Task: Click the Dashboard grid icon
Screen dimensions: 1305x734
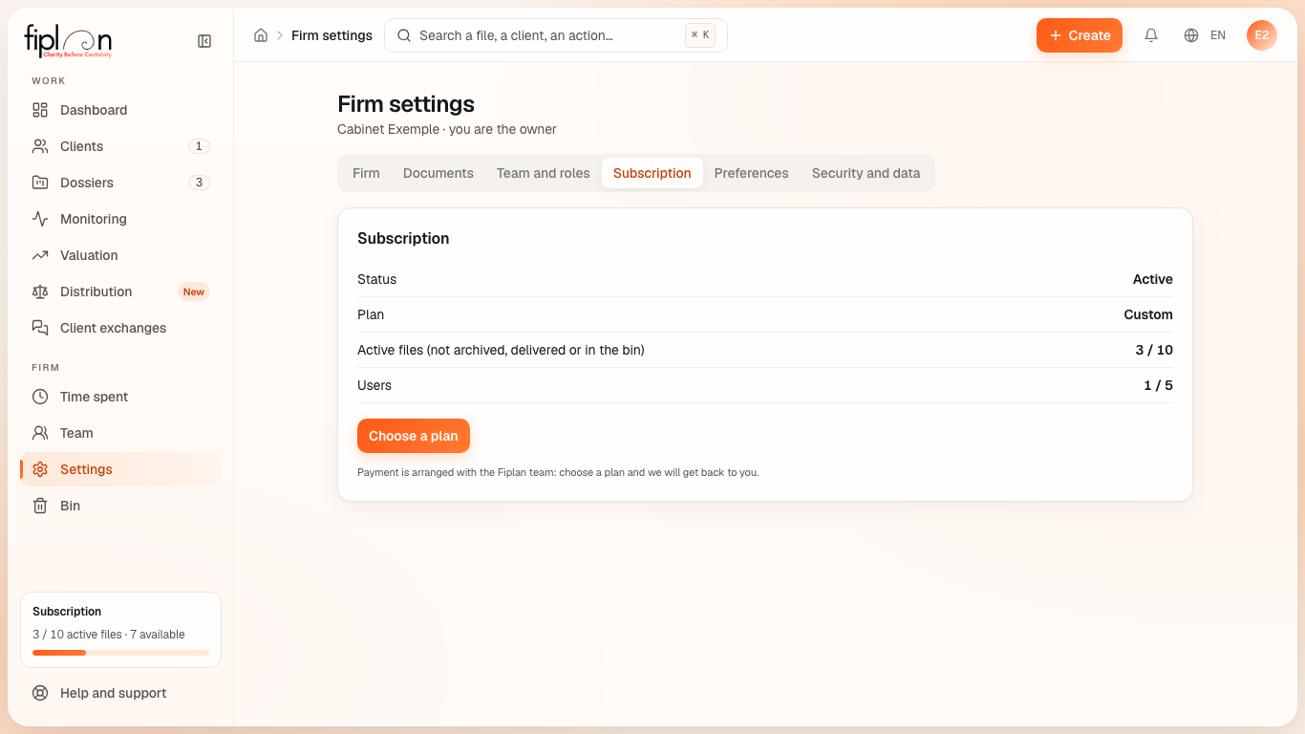Action: 40,110
